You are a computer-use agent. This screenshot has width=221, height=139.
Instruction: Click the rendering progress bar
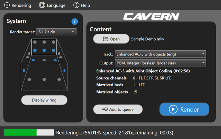pyautogui.click(x=29, y=132)
